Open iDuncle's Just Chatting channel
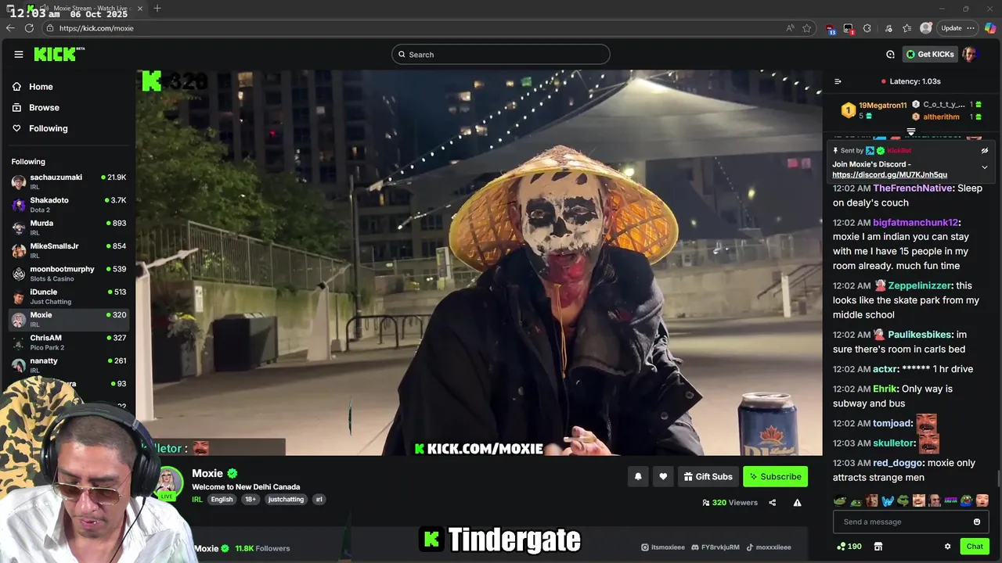Screen dimensions: 1002x563 (x=69, y=296)
